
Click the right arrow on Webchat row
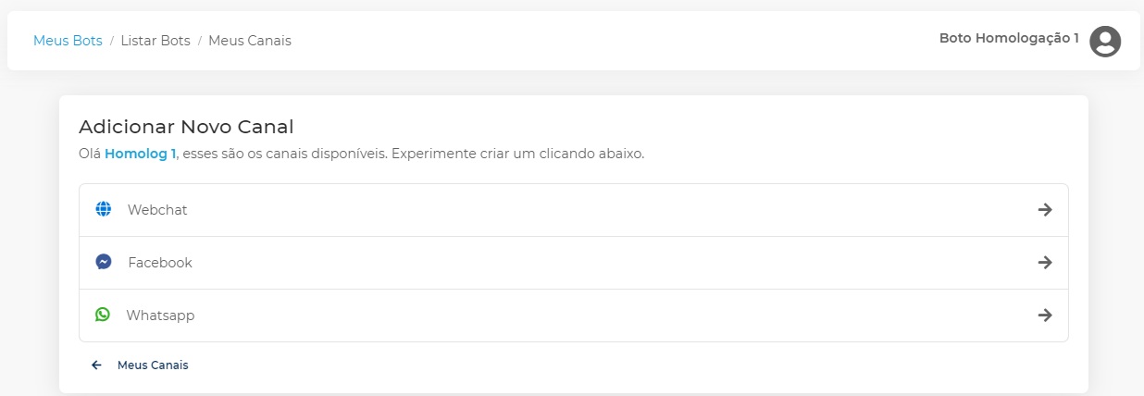1045,210
